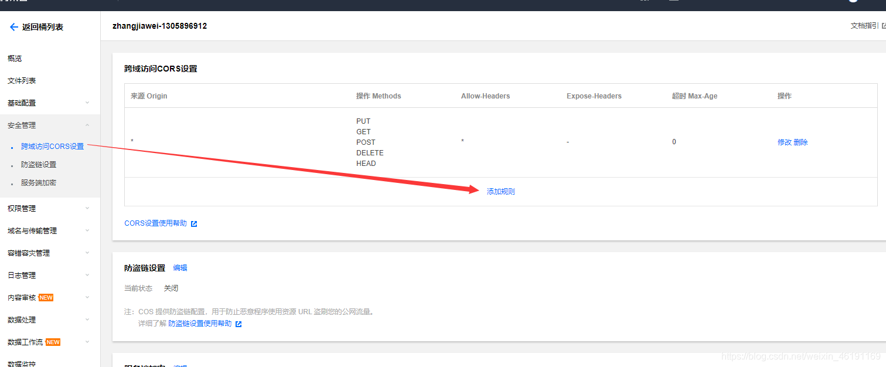Click HEAD in the Methods cell
This screenshot has height=367, width=886.
pos(366,164)
